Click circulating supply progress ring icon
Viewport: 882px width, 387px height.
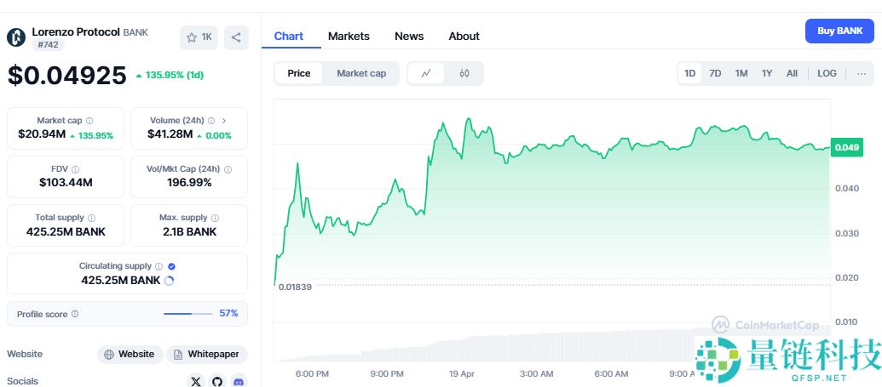tap(169, 281)
